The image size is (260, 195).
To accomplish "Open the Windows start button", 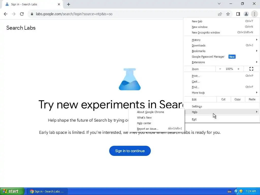I will point(12,191).
